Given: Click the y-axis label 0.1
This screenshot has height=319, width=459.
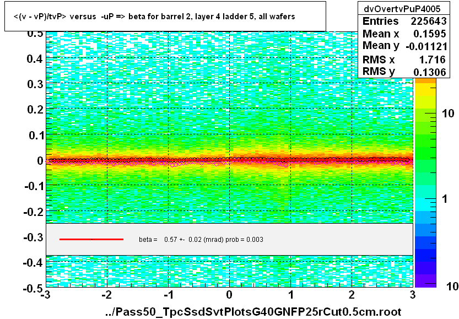Looking at the screenshot, I should click(x=36, y=135).
